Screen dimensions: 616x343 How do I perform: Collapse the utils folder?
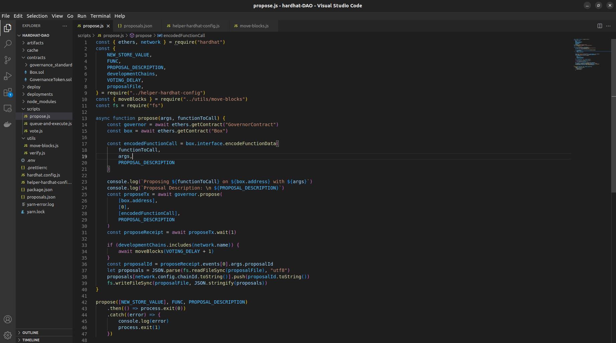tap(23, 138)
